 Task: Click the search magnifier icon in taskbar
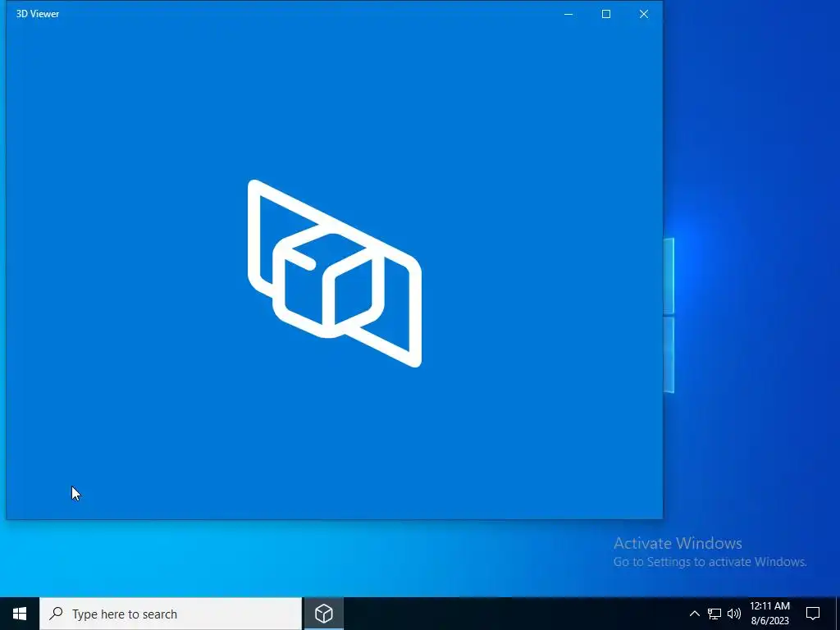click(56, 613)
